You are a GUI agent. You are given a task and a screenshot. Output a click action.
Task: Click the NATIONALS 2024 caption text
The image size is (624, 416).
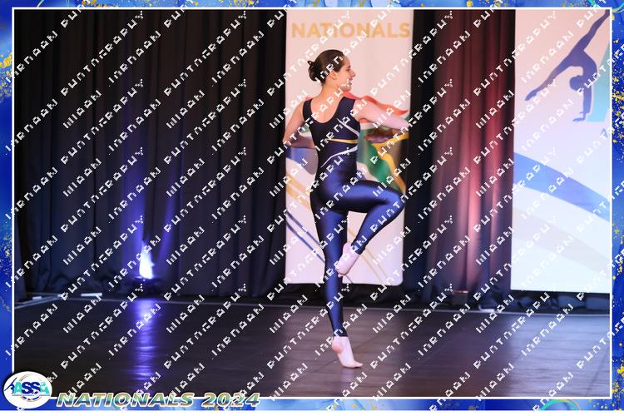[x=158, y=399]
